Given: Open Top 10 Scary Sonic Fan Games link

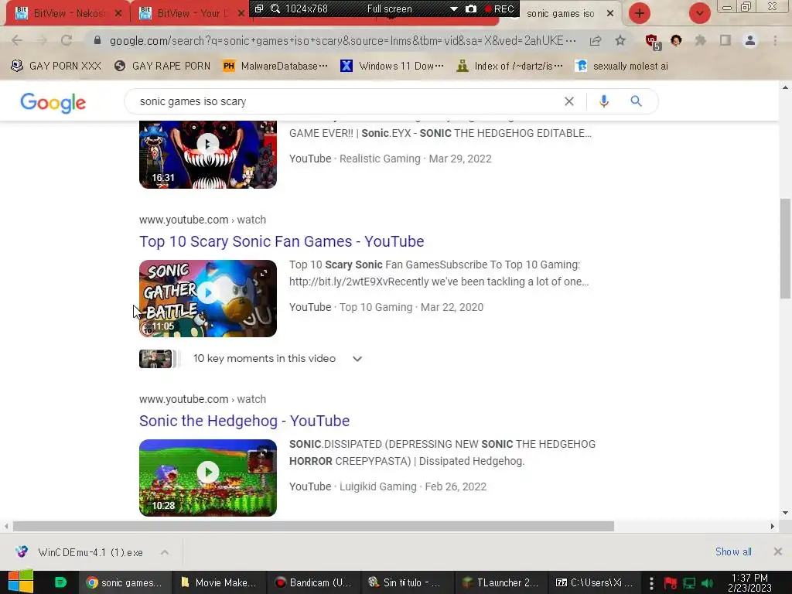Looking at the screenshot, I should click(282, 241).
